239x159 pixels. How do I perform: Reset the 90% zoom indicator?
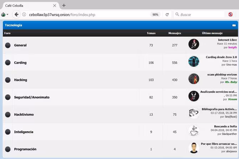pos(155,15)
